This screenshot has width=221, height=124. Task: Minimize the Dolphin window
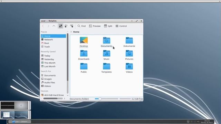pos(132,21)
